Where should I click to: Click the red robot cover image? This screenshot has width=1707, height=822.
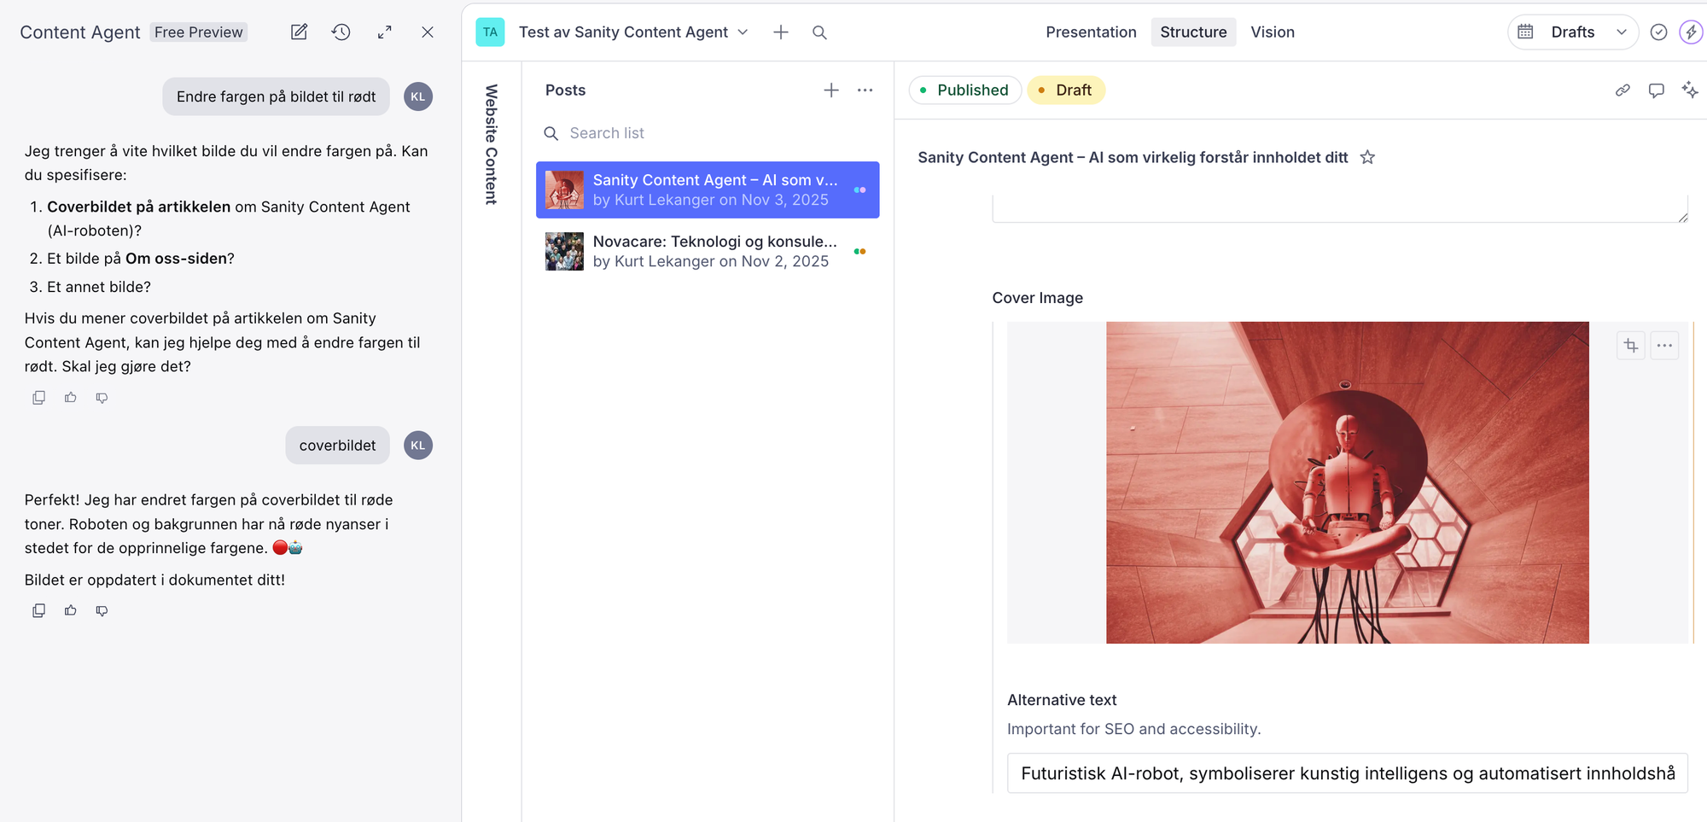pos(1348,482)
